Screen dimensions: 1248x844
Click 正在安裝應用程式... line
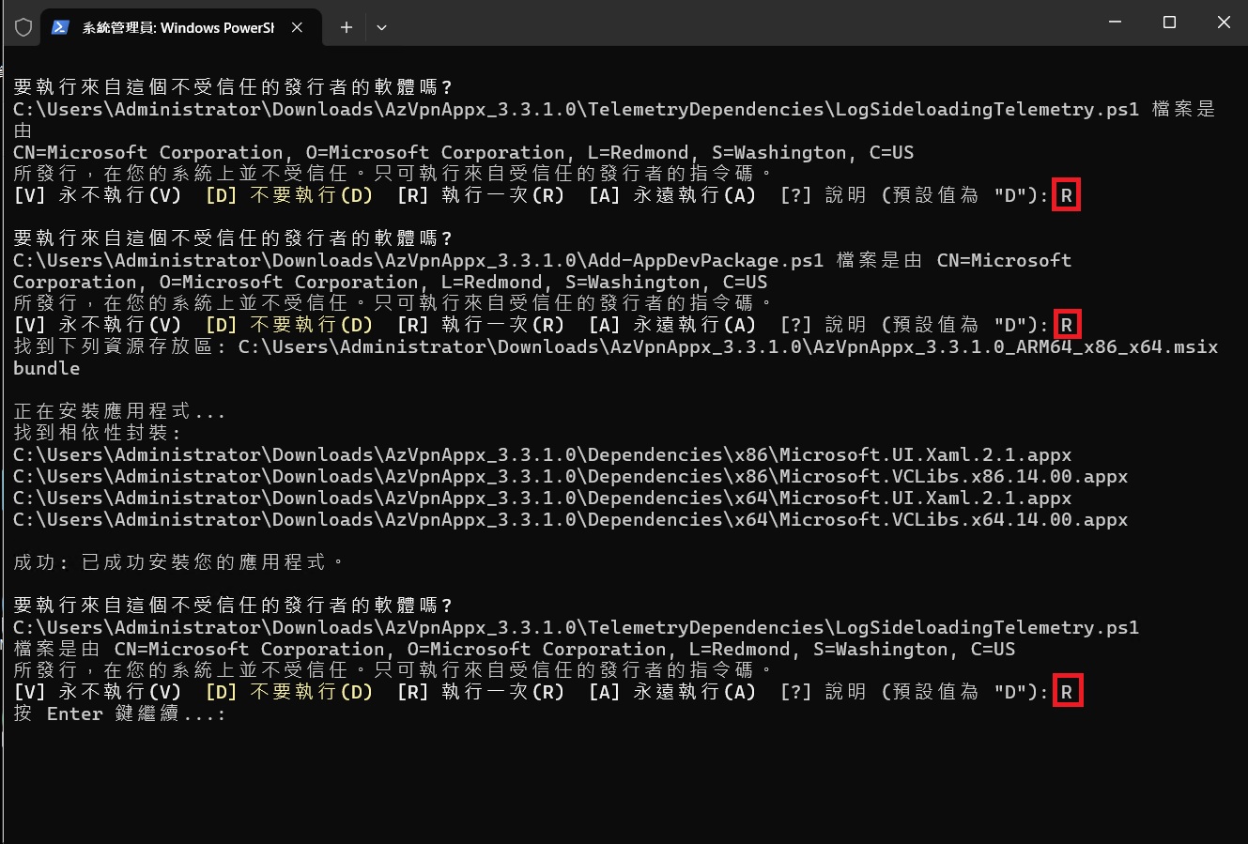(119, 411)
